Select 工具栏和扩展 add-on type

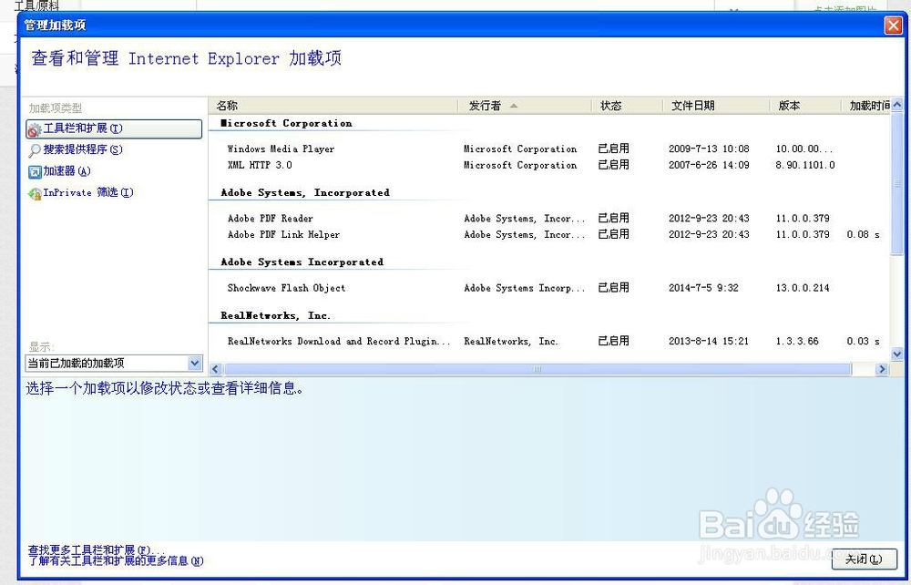114,129
